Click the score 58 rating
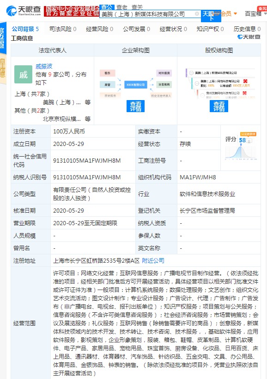This screenshot has width=267, height=379. click(242, 140)
